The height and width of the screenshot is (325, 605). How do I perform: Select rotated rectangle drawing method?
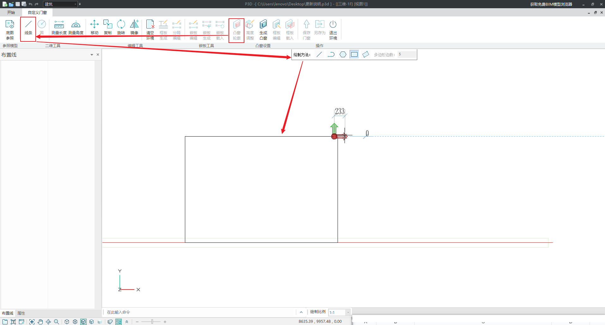(366, 54)
